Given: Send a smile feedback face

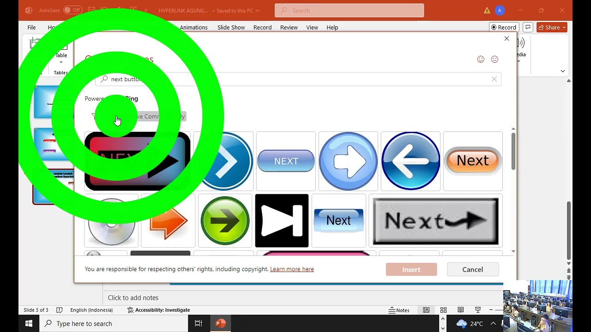Looking at the screenshot, I should (481, 59).
